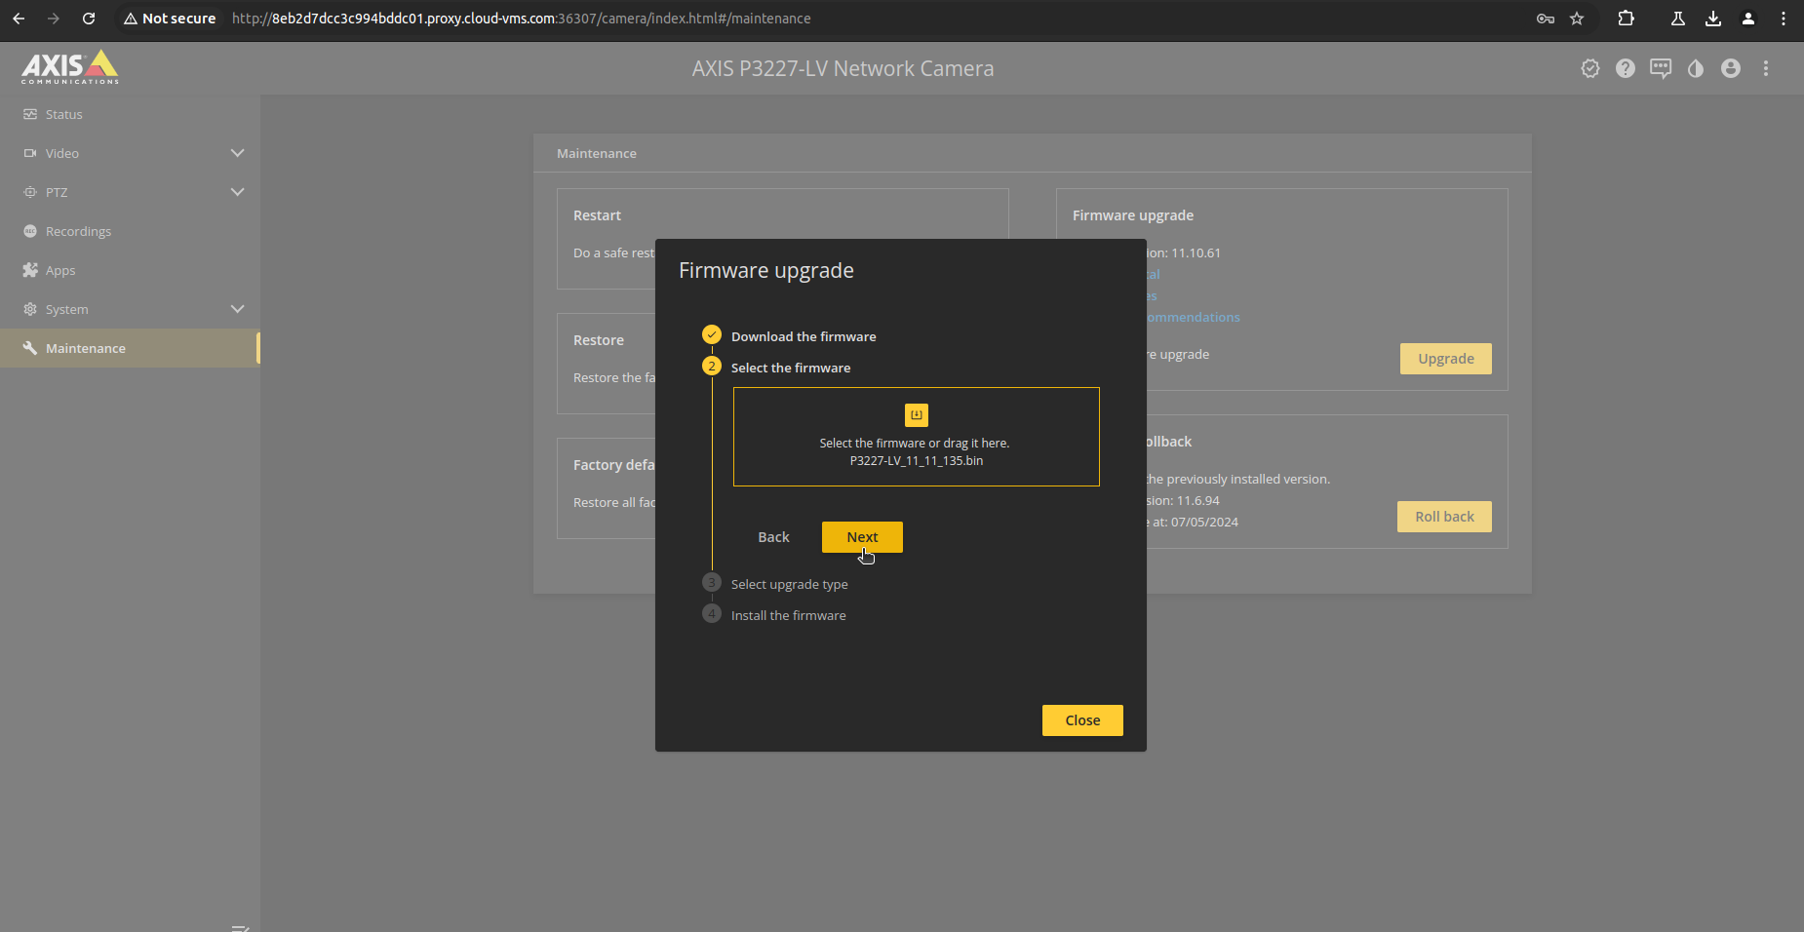Open the Chrome extensions puzzle icon

pyautogui.click(x=1626, y=19)
